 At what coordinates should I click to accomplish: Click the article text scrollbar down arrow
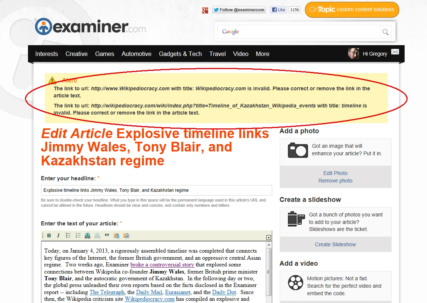pos(269,300)
